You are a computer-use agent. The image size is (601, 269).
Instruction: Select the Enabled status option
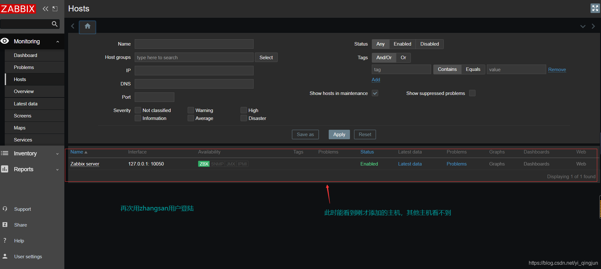[x=402, y=44]
